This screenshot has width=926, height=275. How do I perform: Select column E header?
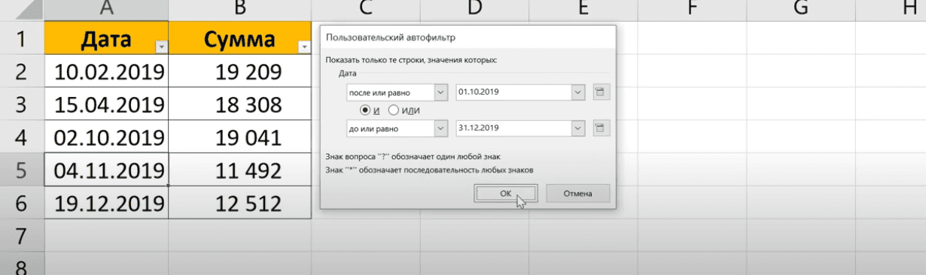tap(583, 10)
